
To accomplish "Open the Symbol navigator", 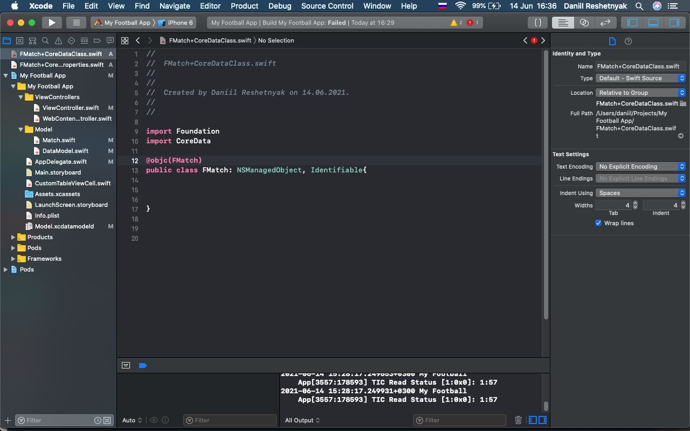I will coord(33,40).
